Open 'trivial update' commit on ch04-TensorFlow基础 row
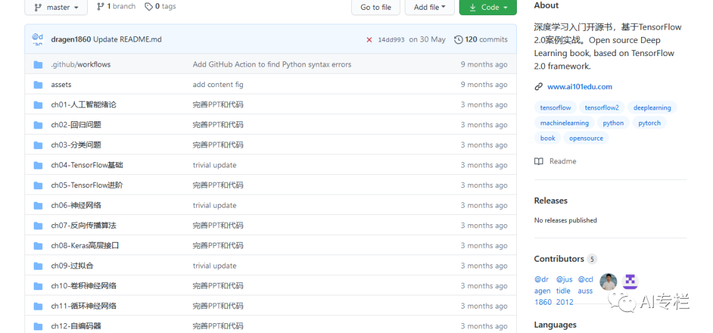Image resolution: width=713 pixels, height=333 pixels. (x=215, y=166)
